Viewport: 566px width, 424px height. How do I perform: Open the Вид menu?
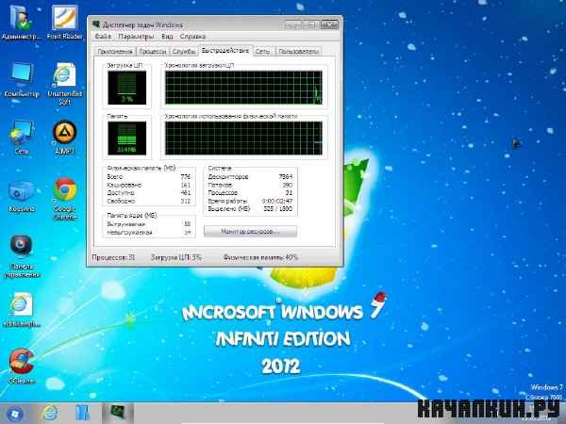pyautogui.click(x=167, y=37)
